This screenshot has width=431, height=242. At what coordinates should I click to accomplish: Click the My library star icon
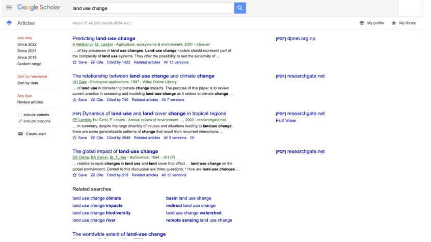(x=394, y=23)
